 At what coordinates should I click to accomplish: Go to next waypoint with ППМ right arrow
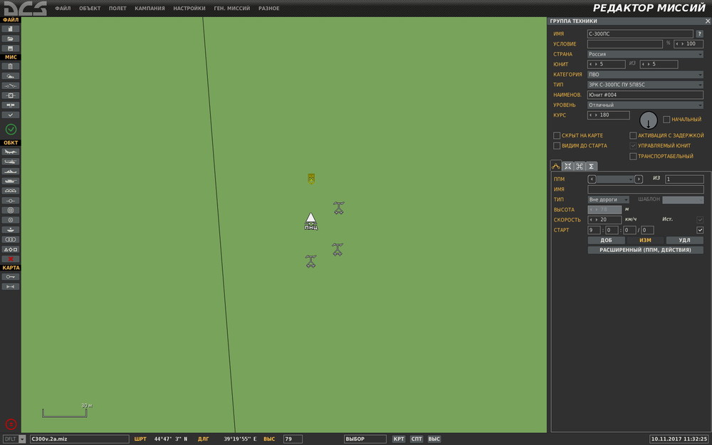[639, 179]
